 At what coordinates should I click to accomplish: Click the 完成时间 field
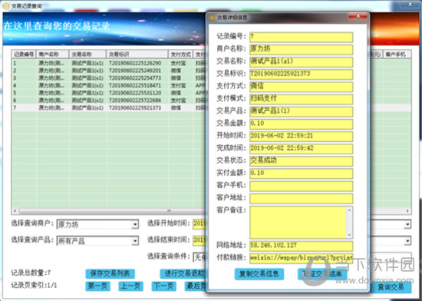[302, 149]
